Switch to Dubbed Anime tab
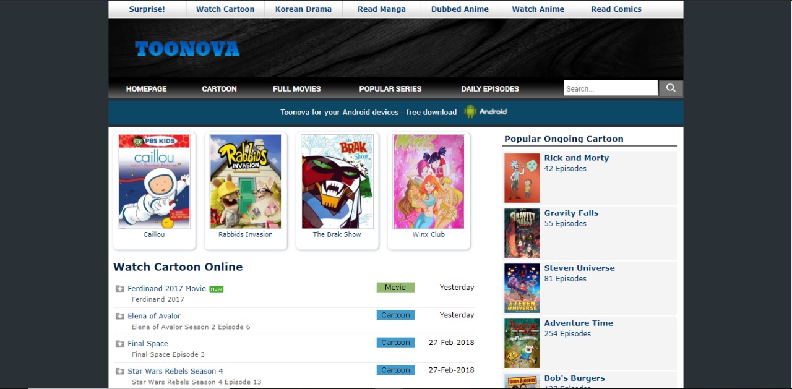792x389 pixels. [x=460, y=9]
